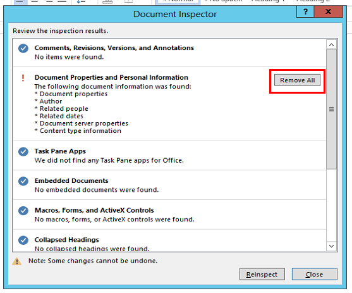The image size is (352, 293).
Task: Click the '* Author' list entry
Action: click(49, 101)
